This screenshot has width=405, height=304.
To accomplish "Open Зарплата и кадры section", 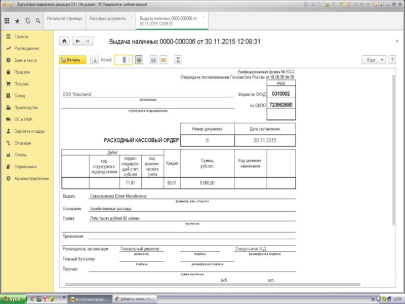I will coord(29,131).
